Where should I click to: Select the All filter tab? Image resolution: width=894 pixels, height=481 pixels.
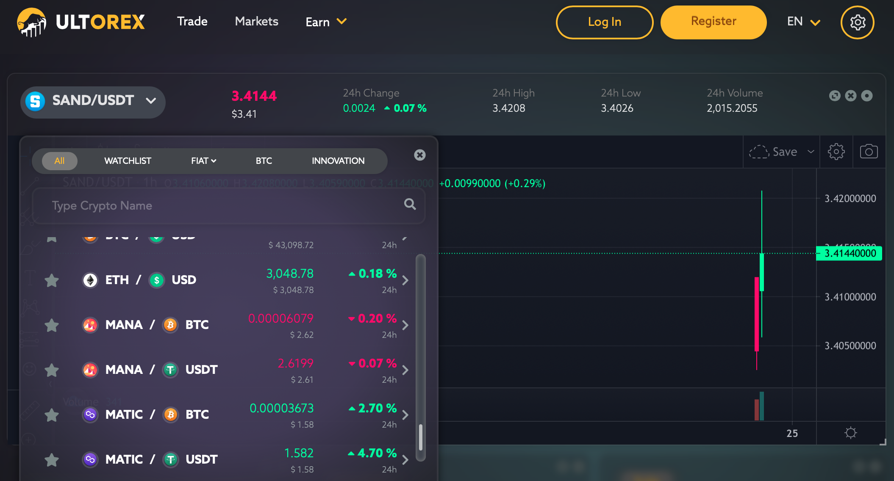(59, 161)
